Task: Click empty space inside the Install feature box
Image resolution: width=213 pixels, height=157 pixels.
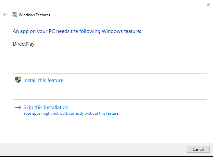Action: pyautogui.click(x=130, y=91)
